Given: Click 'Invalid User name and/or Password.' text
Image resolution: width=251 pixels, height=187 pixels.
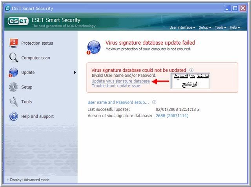Looking at the screenshot, I should click(x=124, y=75).
